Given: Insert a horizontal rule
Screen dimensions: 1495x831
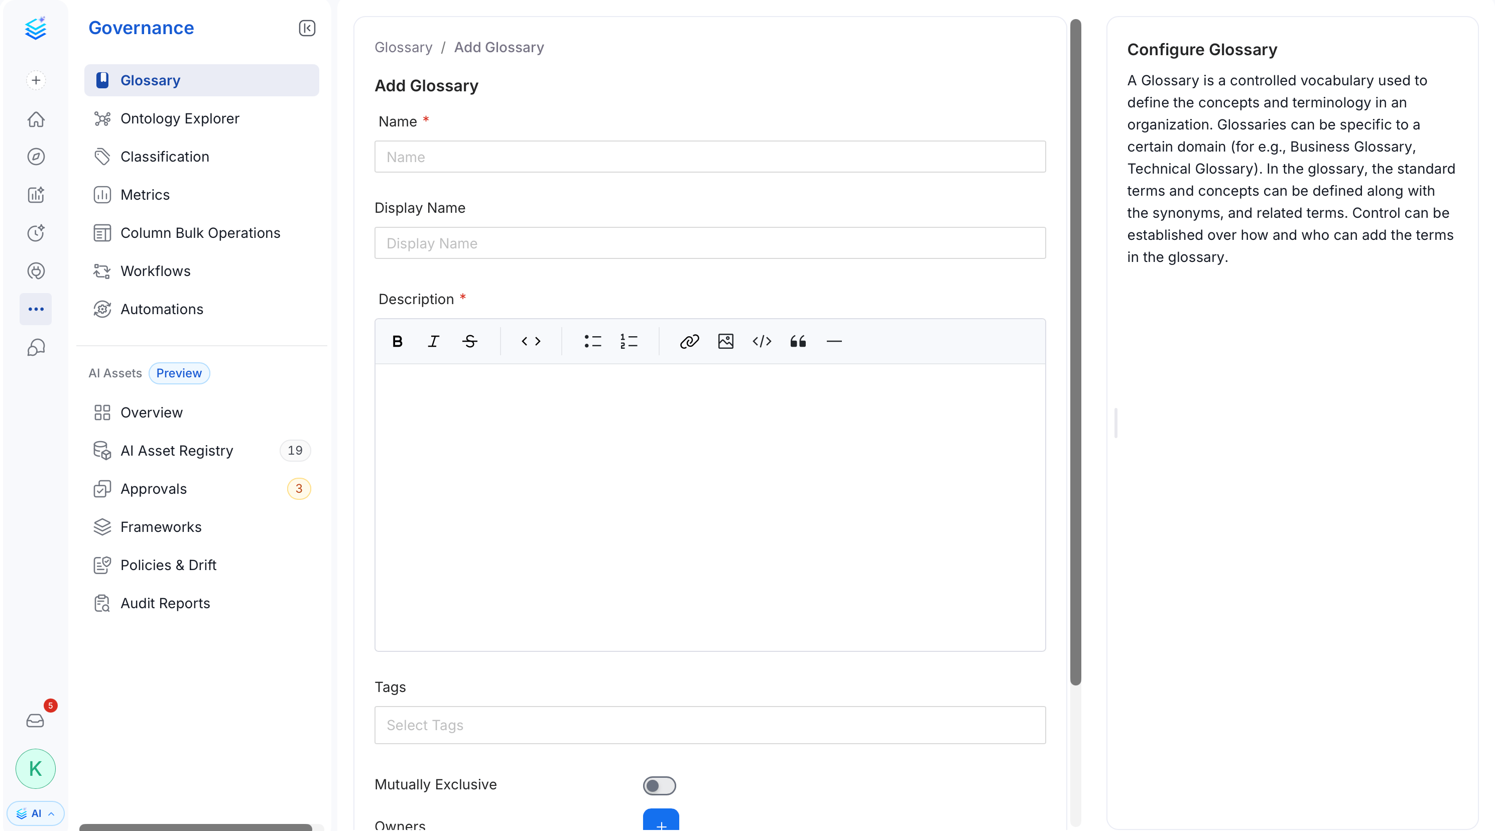Looking at the screenshot, I should click(x=834, y=341).
